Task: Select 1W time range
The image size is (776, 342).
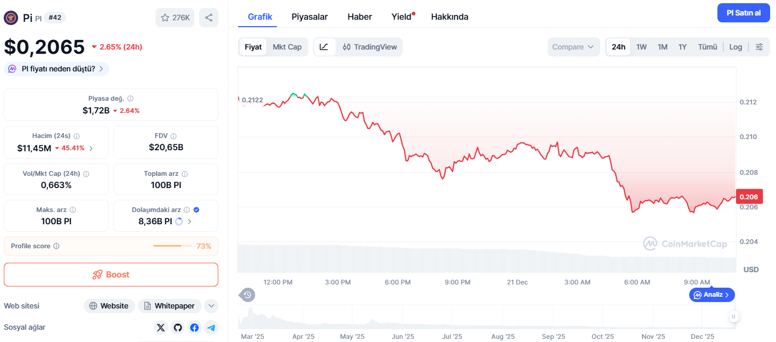Action: coord(641,47)
